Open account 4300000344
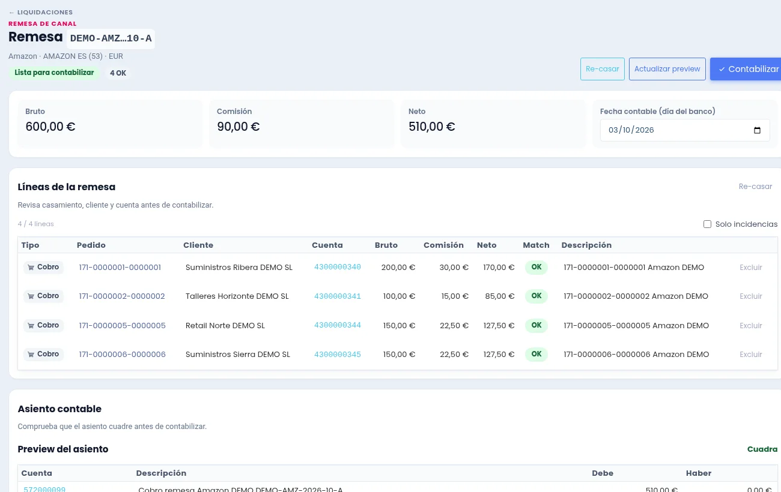781x492 pixels. pyautogui.click(x=338, y=325)
